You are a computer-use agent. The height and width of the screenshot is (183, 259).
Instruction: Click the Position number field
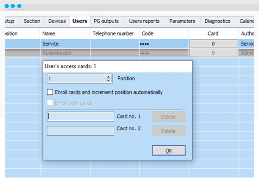pos(76,79)
